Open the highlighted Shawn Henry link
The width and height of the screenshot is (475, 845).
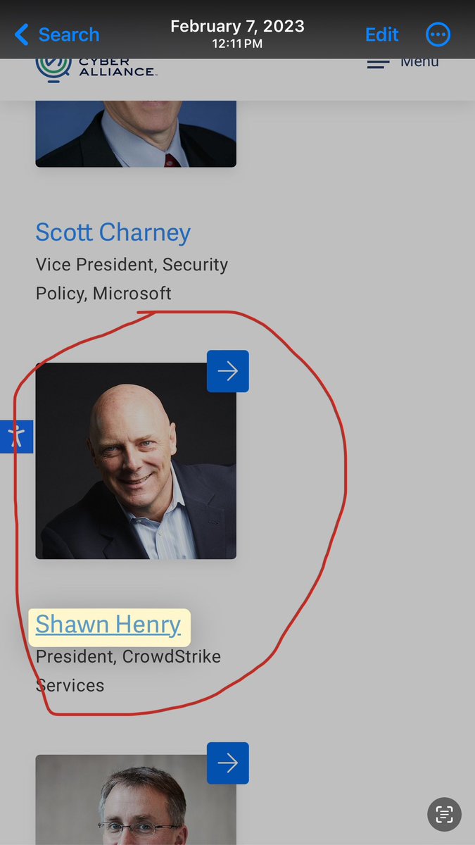108,625
